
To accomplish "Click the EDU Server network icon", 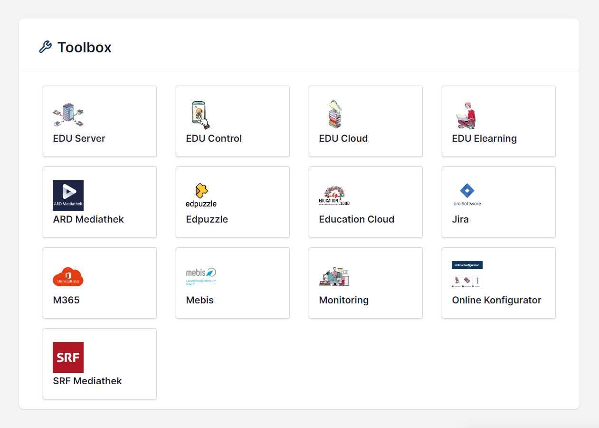I will point(68,115).
